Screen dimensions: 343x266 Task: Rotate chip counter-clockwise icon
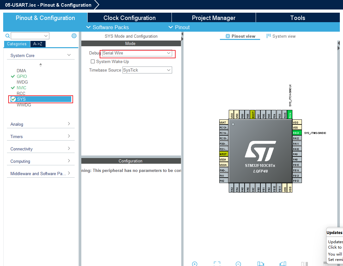283,264
